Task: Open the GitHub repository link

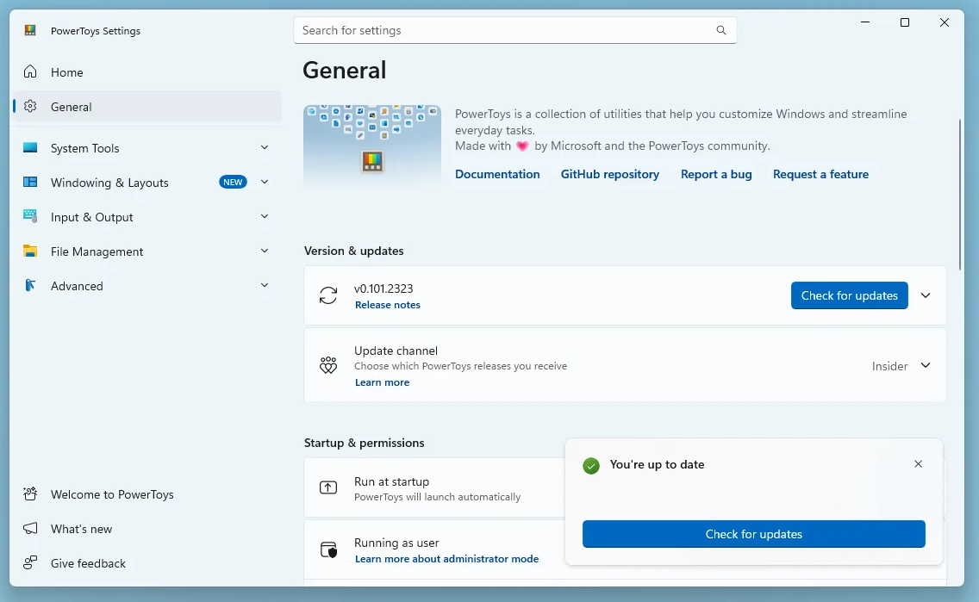Action: [609, 174]
